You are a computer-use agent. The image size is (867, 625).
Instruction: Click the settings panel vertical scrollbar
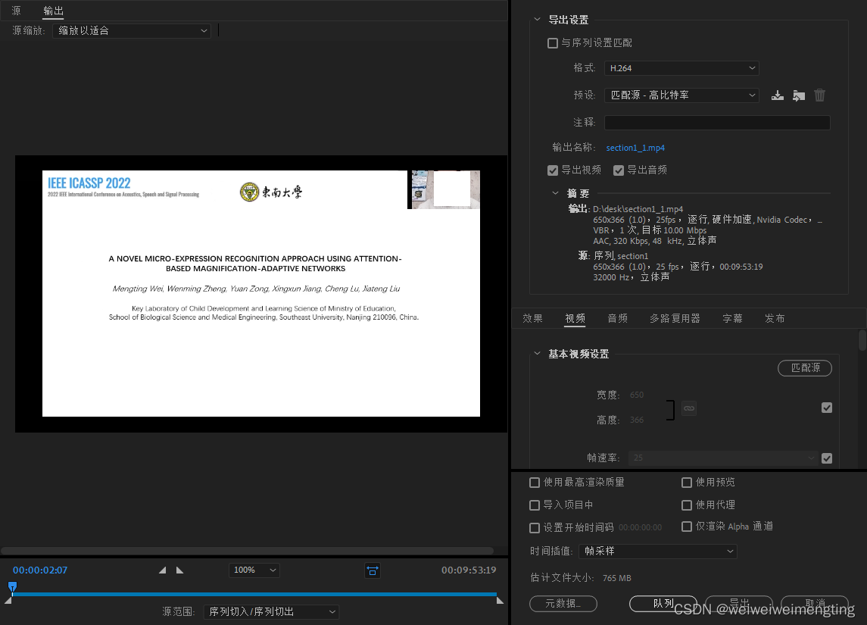(x=862, y=340)
